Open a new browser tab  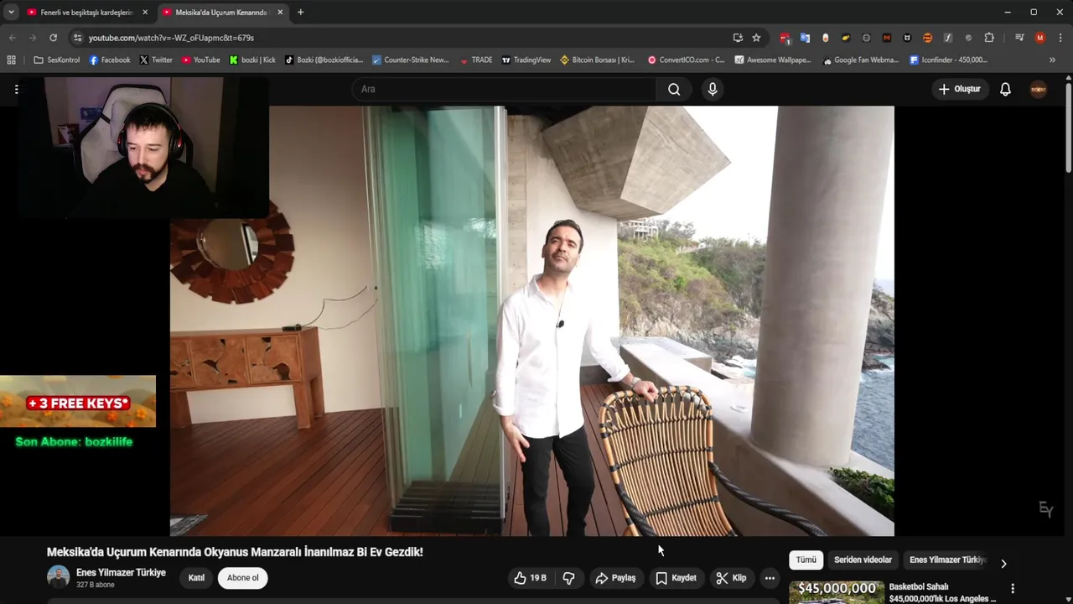(301, 13)
